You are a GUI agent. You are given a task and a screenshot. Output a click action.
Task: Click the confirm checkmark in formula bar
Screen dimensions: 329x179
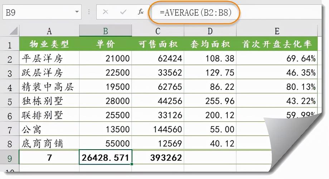(x=123, y=12)
